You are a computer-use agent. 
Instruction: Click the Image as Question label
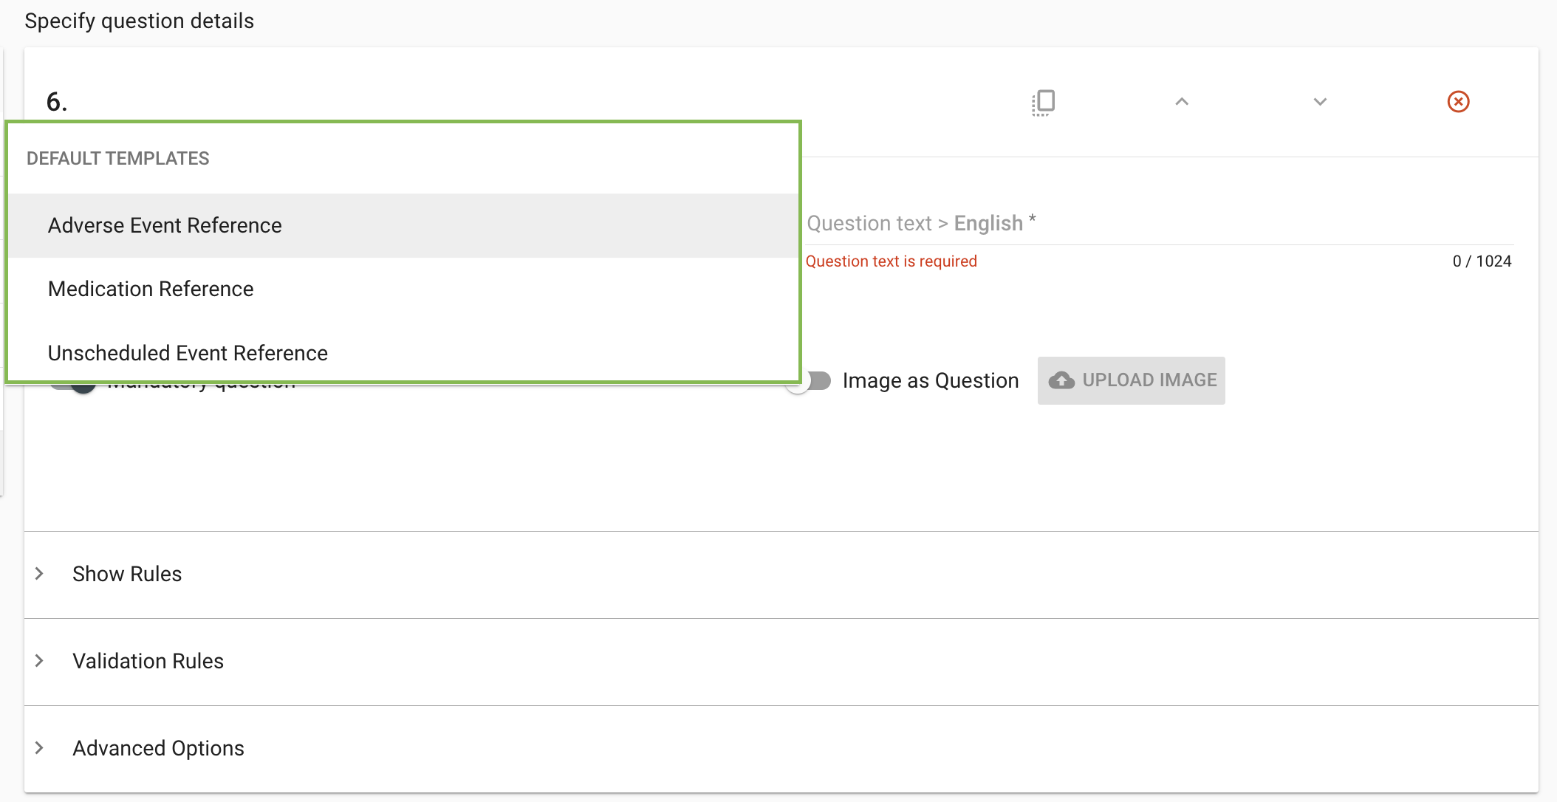click(x=930, y=380)
